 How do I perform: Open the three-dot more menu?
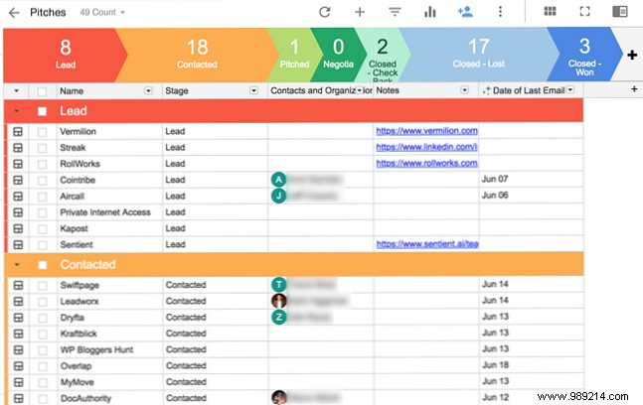[x=500, y=12]
